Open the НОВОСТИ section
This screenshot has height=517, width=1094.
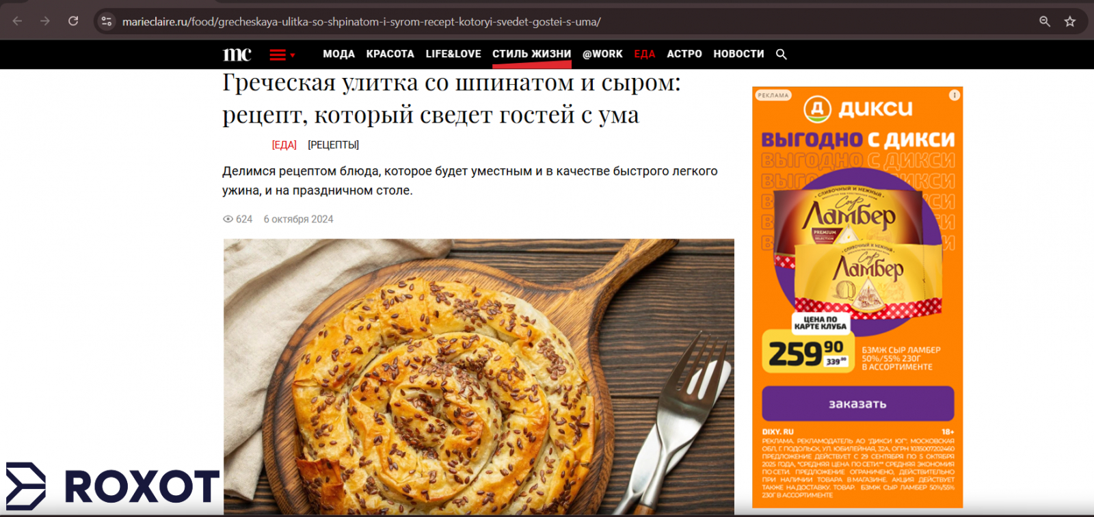tap(738, 54)
